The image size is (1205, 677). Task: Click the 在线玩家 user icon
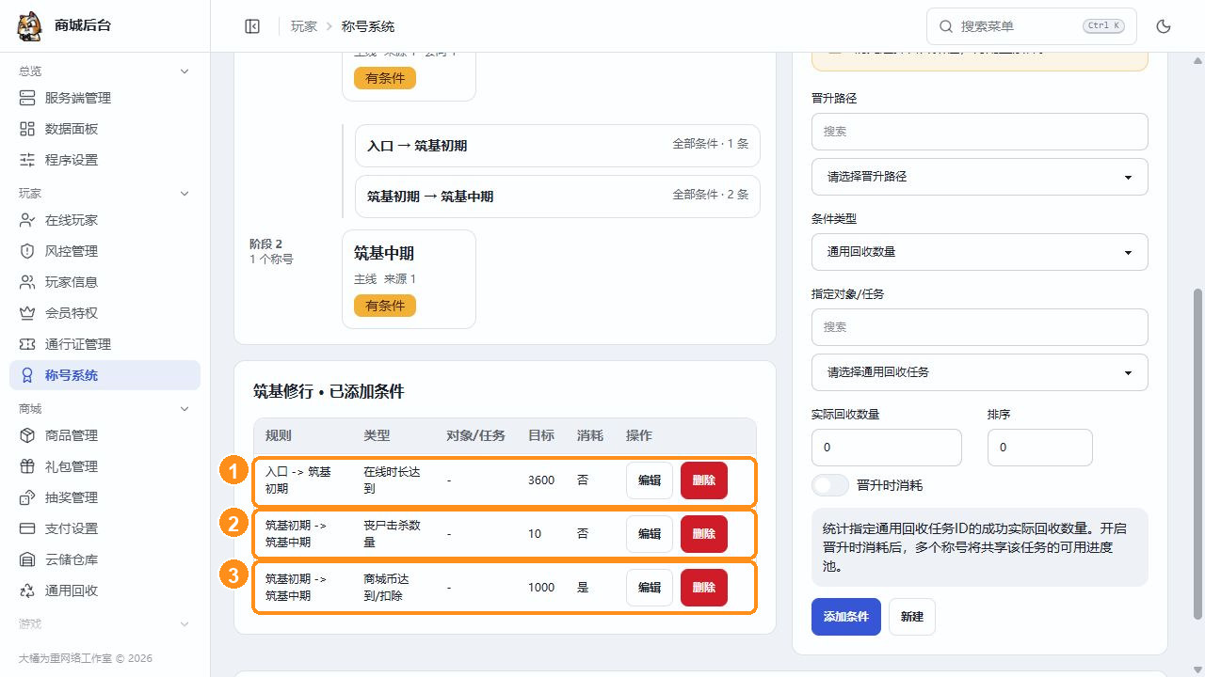[27, 220]
